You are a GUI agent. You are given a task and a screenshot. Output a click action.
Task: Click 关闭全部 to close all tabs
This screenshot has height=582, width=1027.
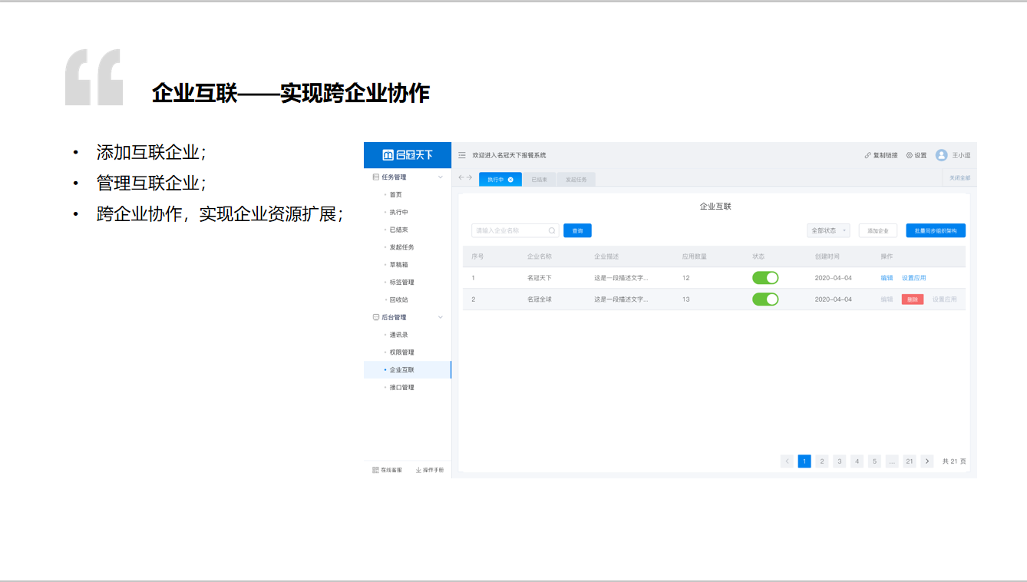pos(959,177)
